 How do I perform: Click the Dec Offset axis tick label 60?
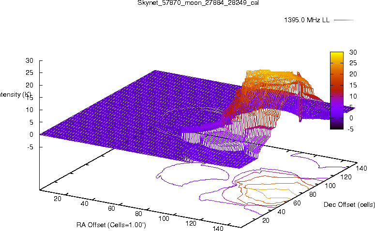(x=297, y=203)
